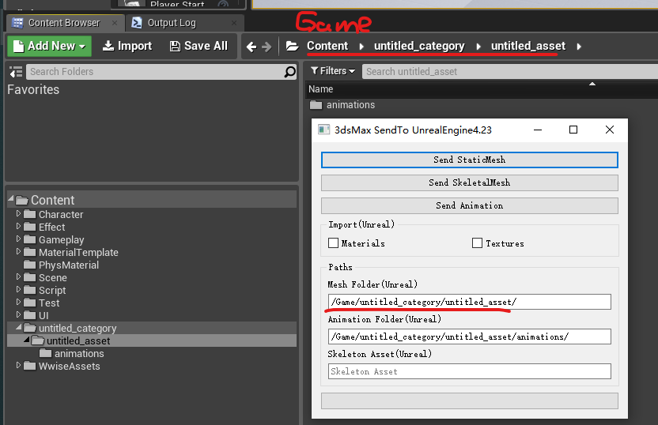Screen dimensions: 658x425
Task: Switch to the Output Log tab
Action: click(172, 23)
